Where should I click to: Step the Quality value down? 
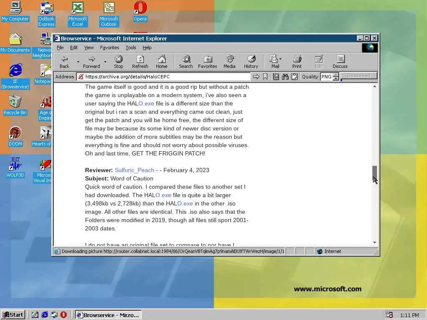click(337, 79)
